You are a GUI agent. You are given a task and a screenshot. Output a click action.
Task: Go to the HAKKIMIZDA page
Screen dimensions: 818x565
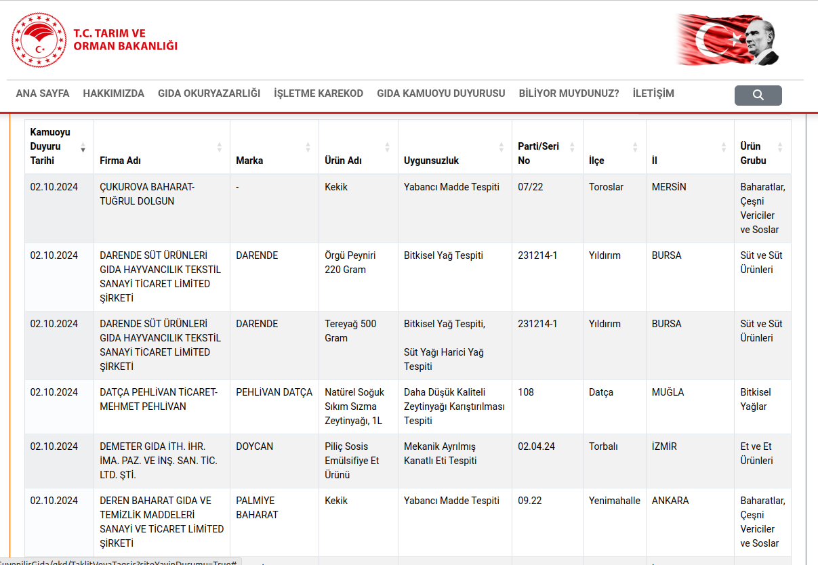pos(114,93)
